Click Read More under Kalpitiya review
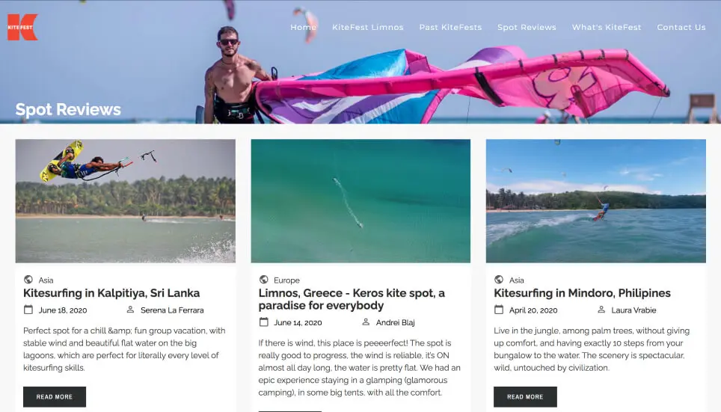This screenshot has height=412, width=721. click(x=55, y=397)
